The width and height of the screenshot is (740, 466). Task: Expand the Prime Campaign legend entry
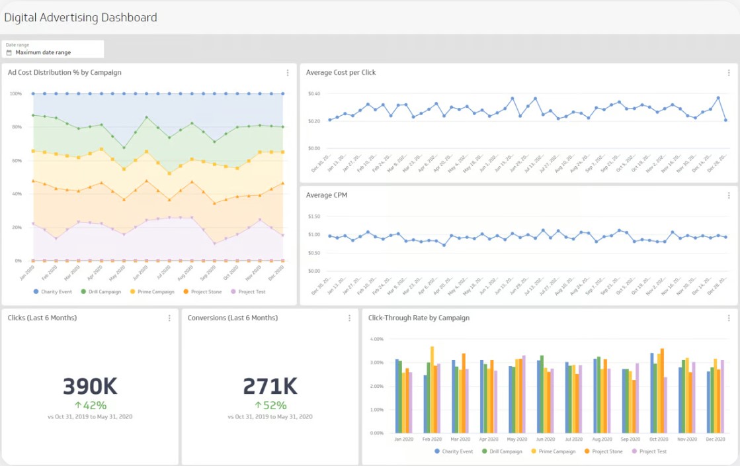[x=155, y=291]
